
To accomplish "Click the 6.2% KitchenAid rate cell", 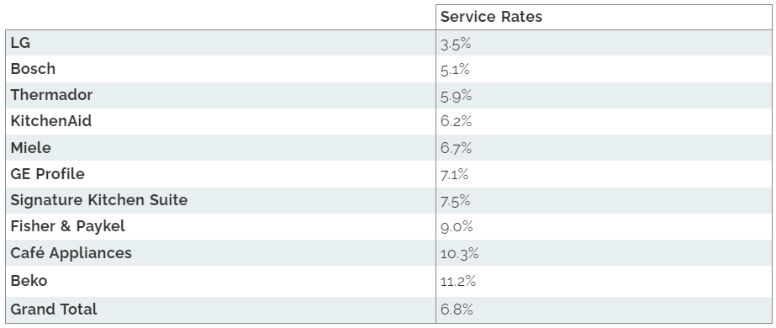I will pos(604,121).
